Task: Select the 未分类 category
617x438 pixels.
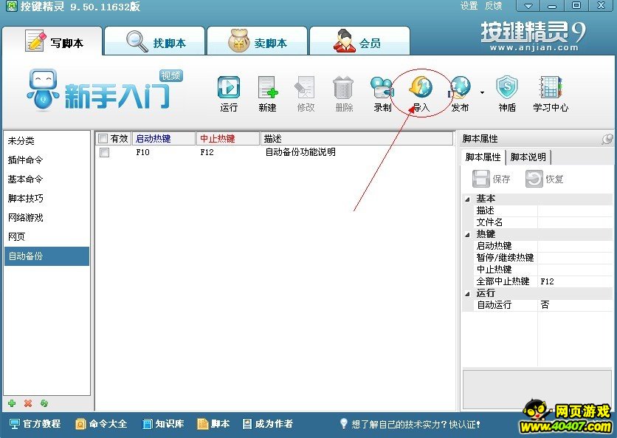Action: (46, 140)
